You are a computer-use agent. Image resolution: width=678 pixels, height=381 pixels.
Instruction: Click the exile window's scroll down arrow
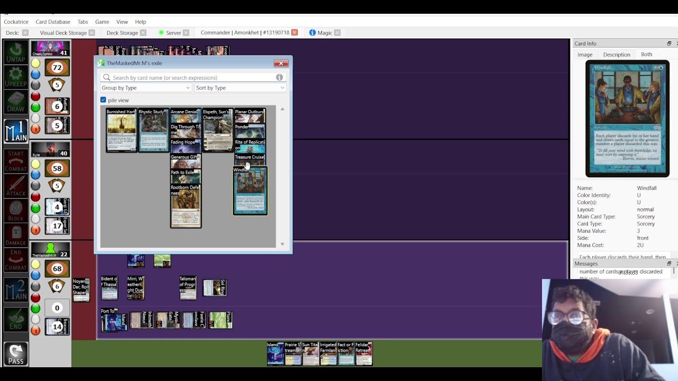(282, 244)
